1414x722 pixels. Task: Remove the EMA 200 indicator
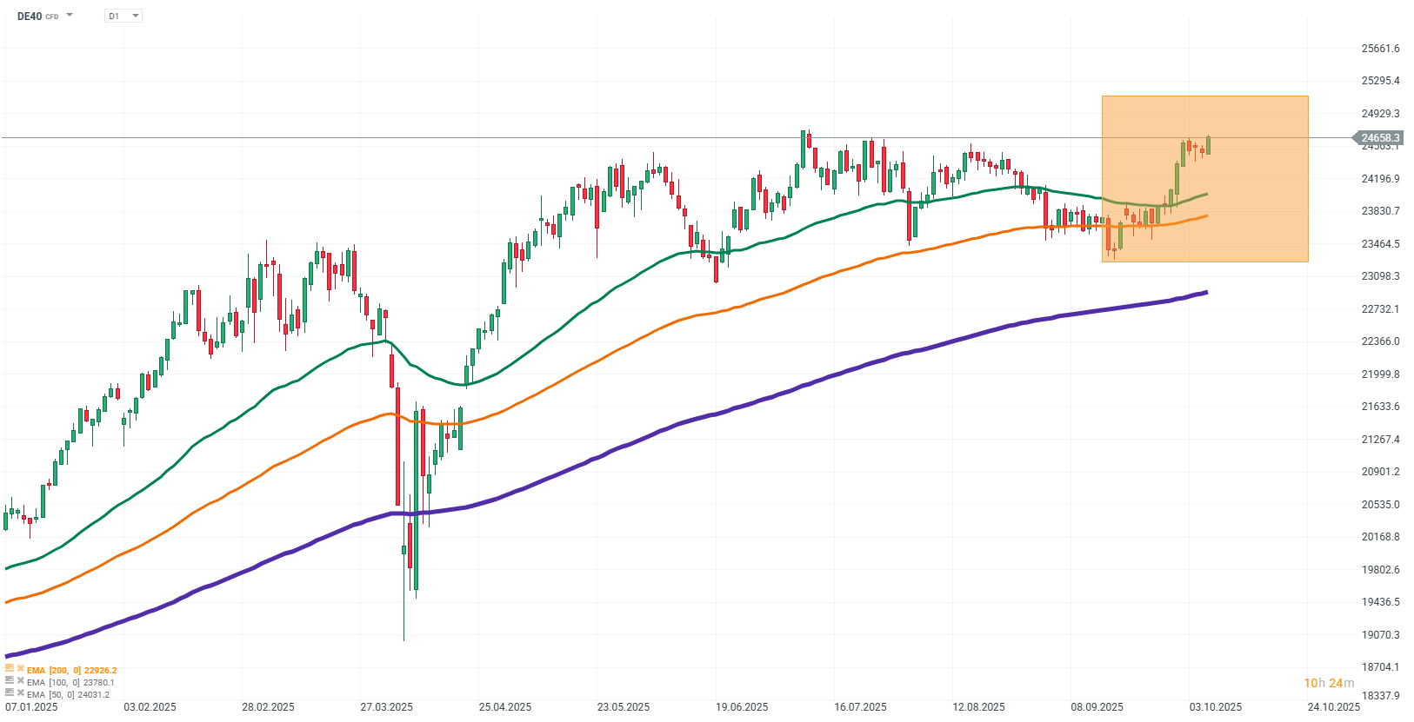20,669
